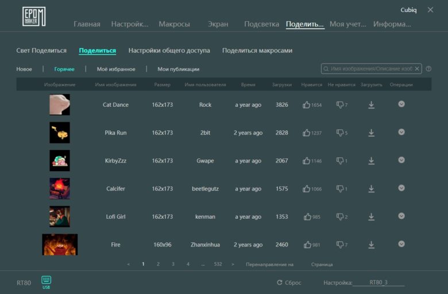
Task: Download the KirbyZzz image
Action: tap(371, 161)
